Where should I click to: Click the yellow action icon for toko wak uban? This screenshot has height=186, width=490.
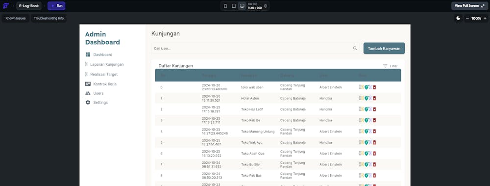[x=363, y=87]
